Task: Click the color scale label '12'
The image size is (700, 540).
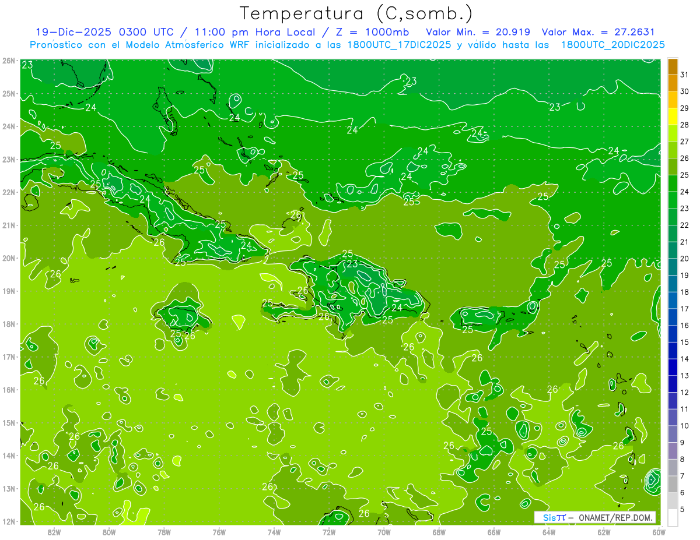Action: (x=684, y=392)
